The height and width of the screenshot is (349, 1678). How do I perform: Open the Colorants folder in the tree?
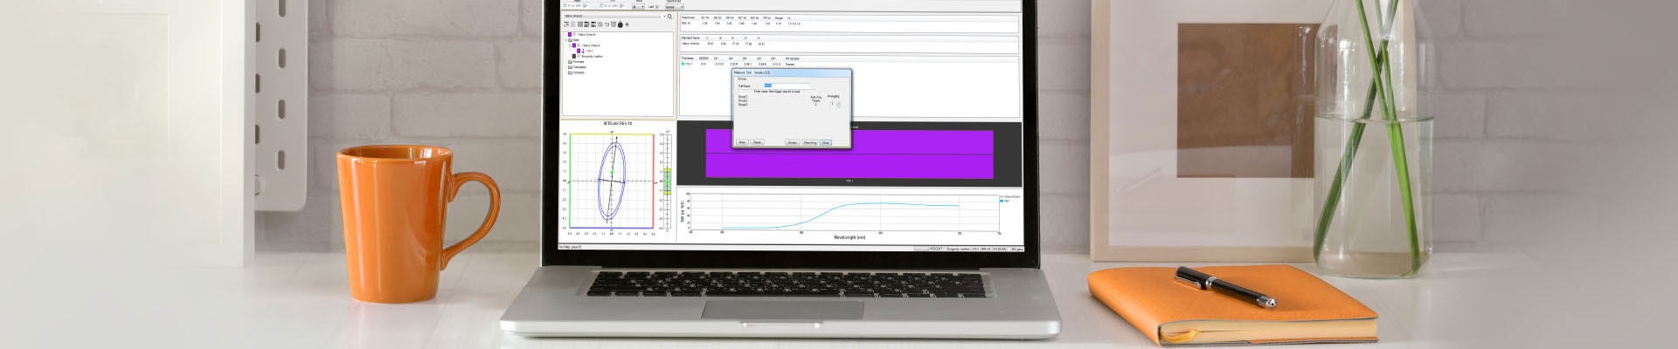pyautogui.click(x=578, y=72)
